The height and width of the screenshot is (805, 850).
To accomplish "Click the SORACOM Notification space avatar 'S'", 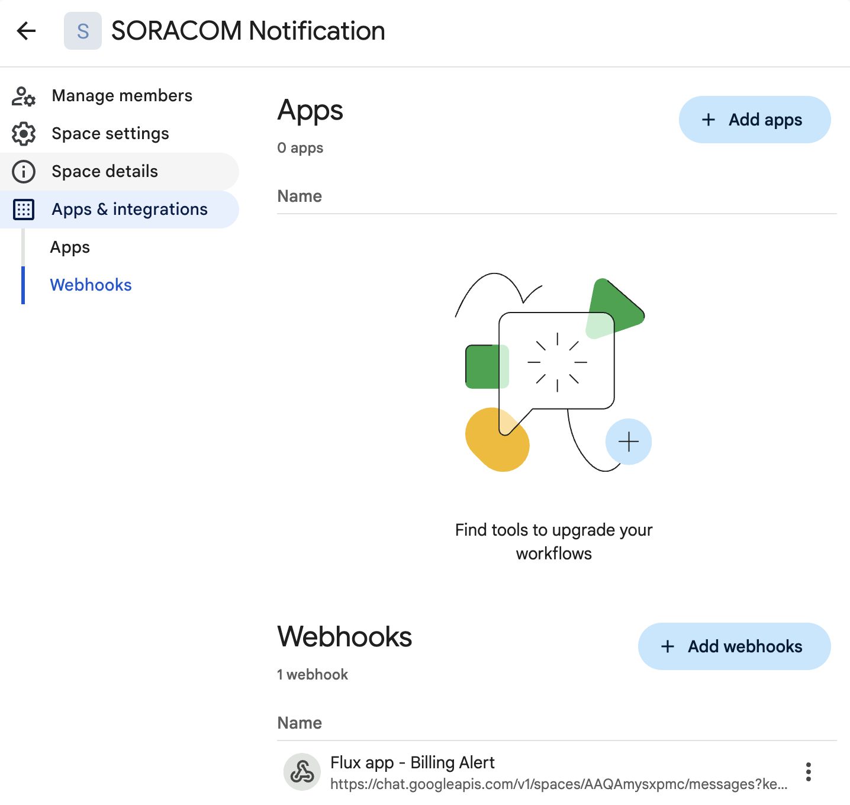I will tap(83, 31).
